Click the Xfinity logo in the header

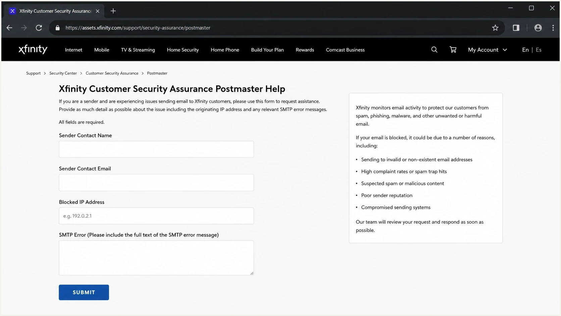[x=33, y=49]
